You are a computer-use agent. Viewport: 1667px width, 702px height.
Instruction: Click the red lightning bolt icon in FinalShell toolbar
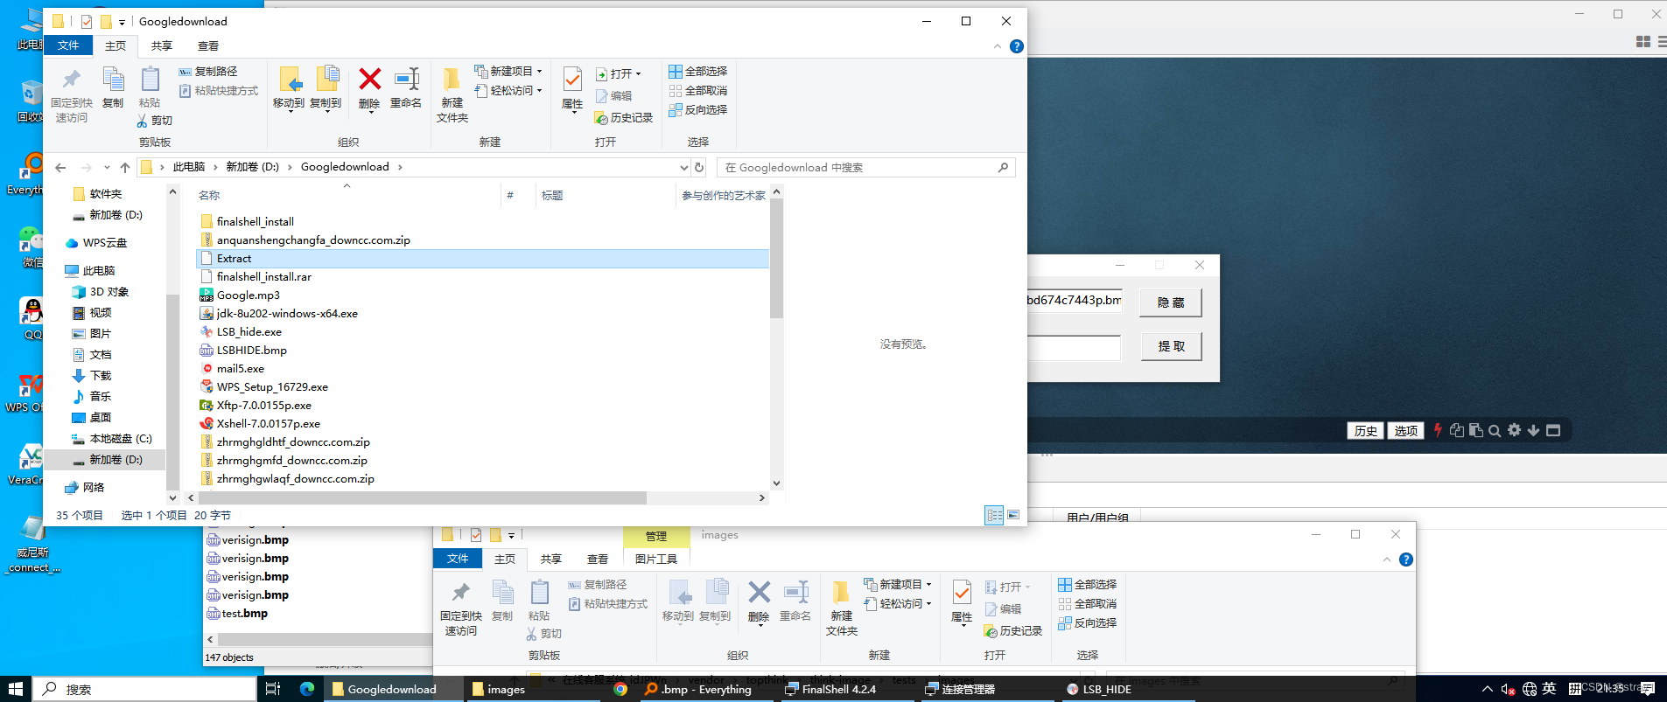click(1437, 430)
